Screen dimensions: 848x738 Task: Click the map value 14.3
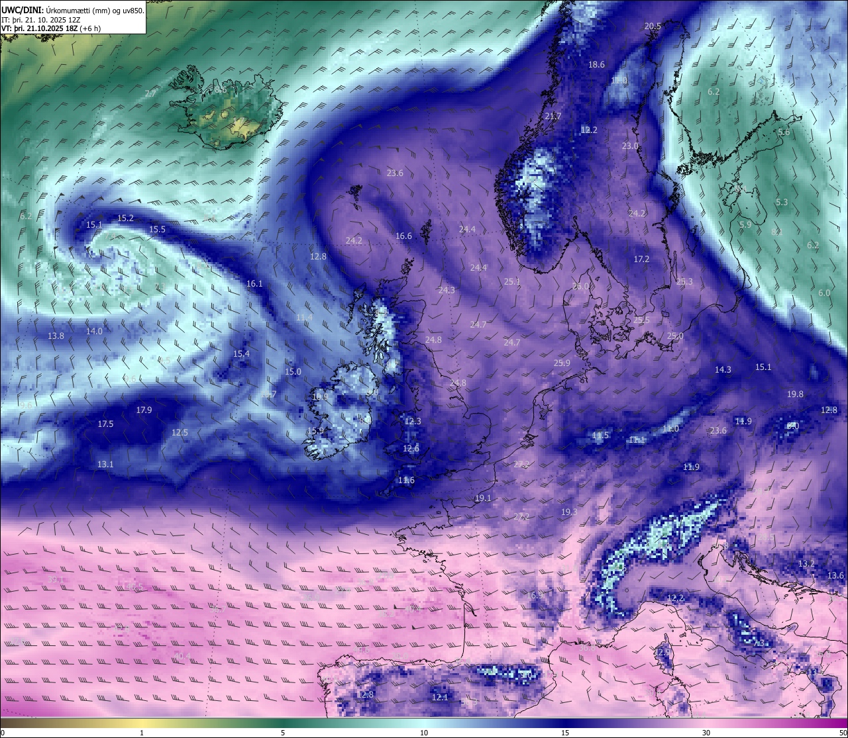[x=723, y=370]
